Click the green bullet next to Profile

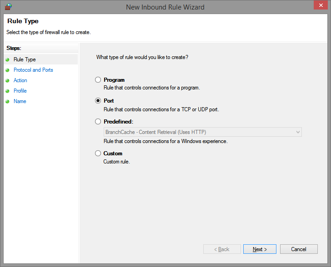8,91
